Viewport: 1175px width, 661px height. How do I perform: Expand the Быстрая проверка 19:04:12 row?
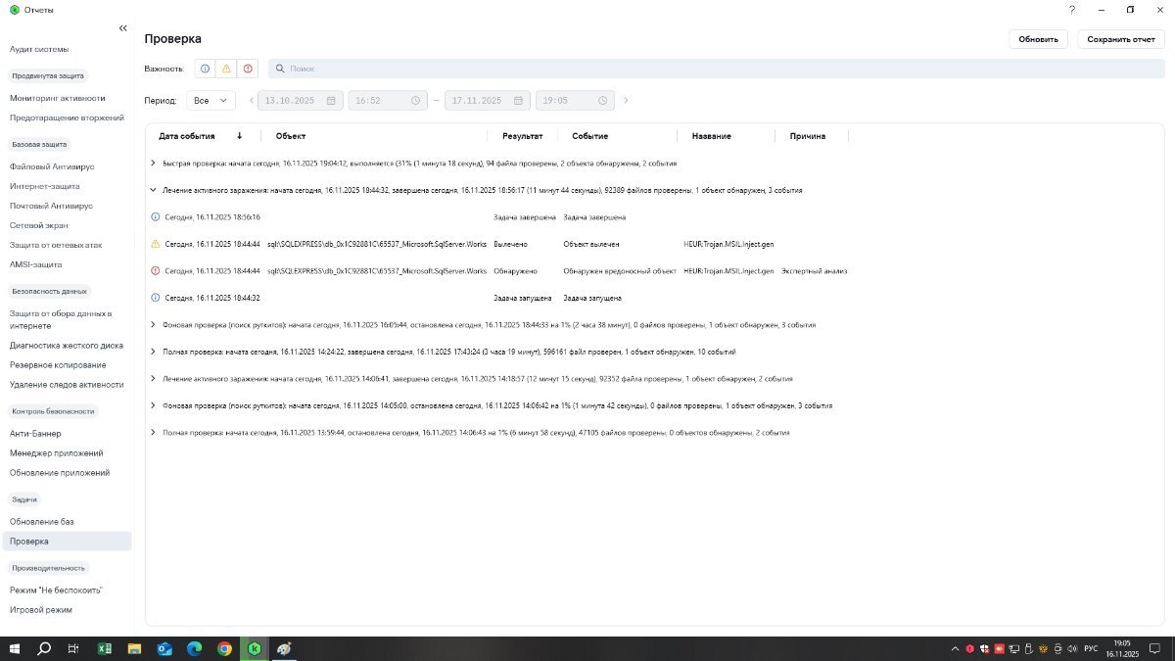(x=153, y=163)
